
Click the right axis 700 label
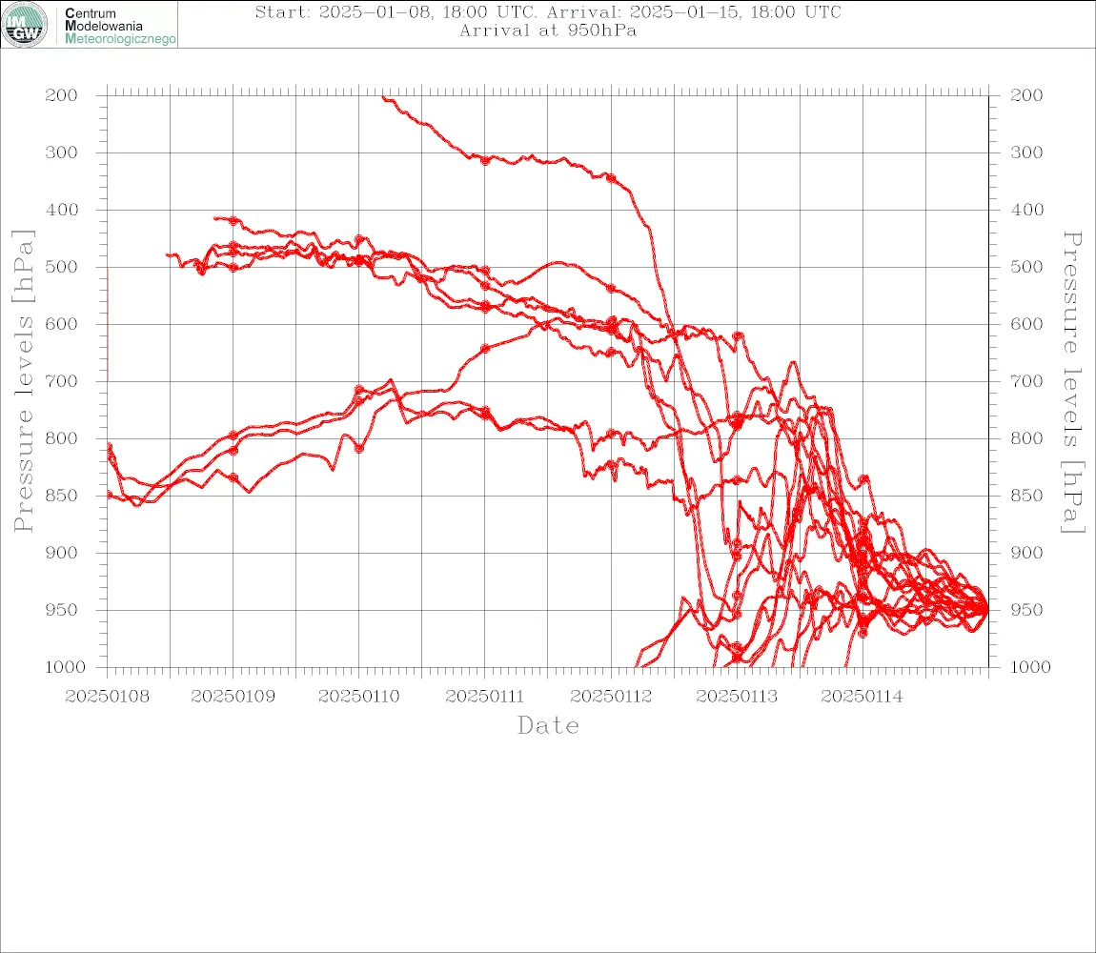(x=1026, y=382)
